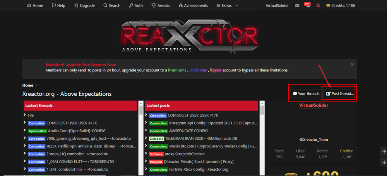387x176 pixels.
Task: Open the Home nav item
Action: tap(35, 5)
